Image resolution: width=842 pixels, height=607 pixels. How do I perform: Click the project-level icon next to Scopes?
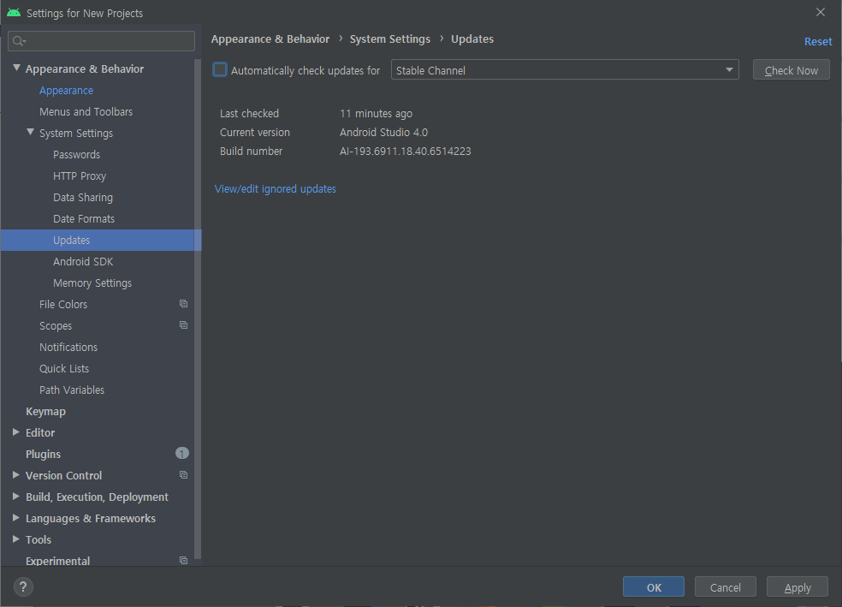pyautogui.click(x=184, y=325)
